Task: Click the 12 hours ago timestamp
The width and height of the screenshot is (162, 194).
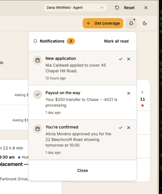Action: click(x=56, y=78)
